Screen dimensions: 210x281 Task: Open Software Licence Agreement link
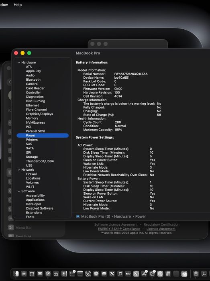[x=116, y=224]
